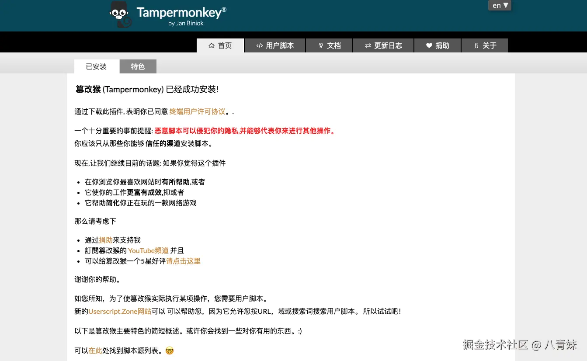This screenshot has height=361, width=587.
Task: Open the YouTube頻道 link
Action: click(x=148, y=250)
